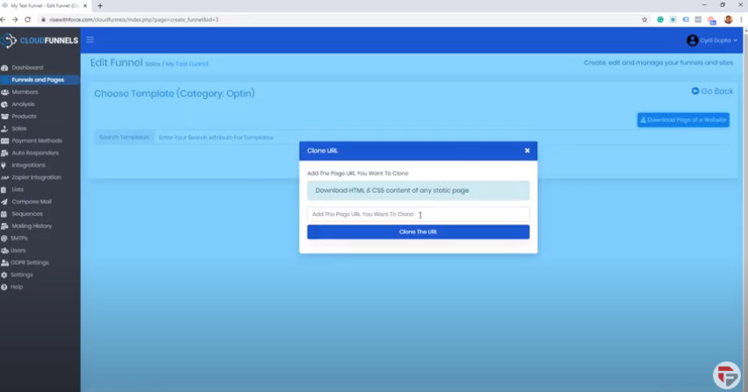Click the Products icon in sidebar
This screenshot has height=392, width=748.
point(5,117)
